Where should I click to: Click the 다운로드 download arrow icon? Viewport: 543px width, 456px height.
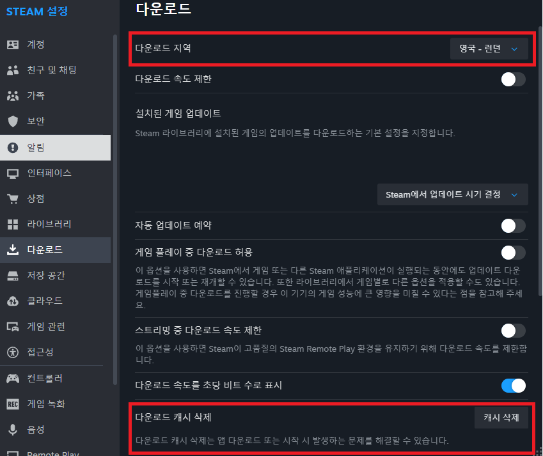[13, 249]
